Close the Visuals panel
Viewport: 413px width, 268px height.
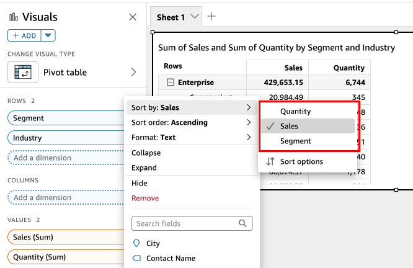click(x=133, y=17)
